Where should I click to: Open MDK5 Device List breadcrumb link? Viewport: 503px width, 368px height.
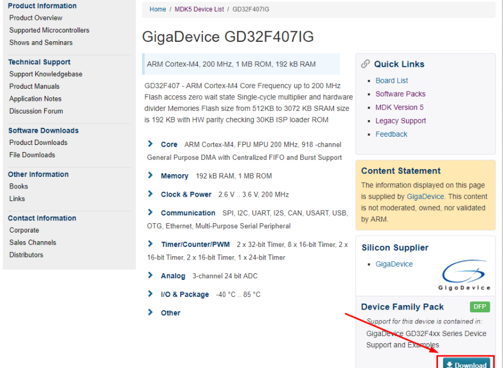pos(199,9)
